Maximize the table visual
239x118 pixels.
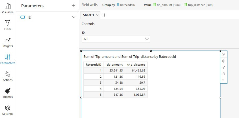click(224, 67)
